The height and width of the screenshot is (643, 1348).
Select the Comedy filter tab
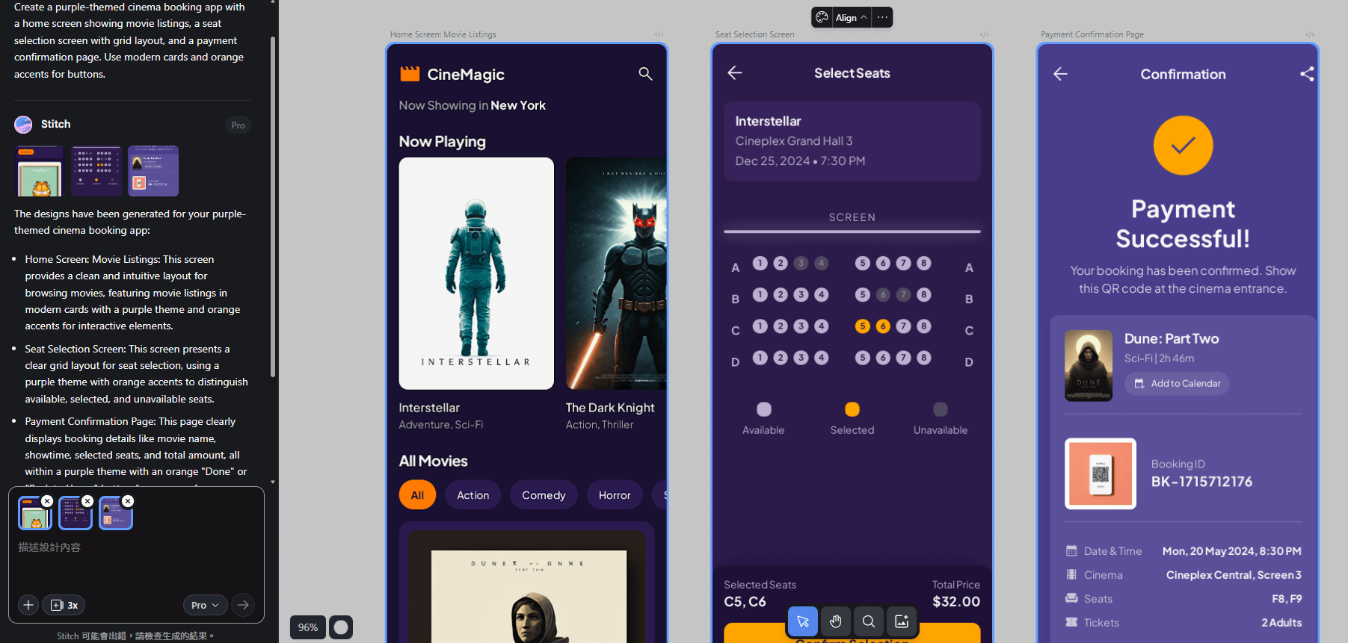544,495
